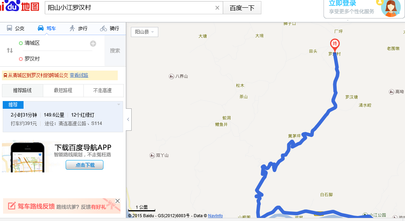Click the 12个红绿灯 traffic lights text
The height and width of the screenshot is (221, 405).
83,115
